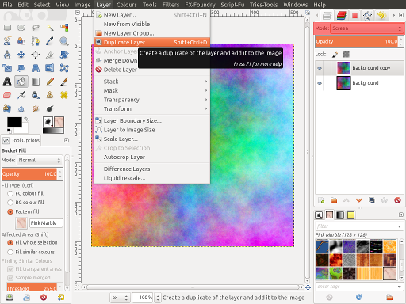
Task: Lower the layer with down arrow button
Action: 358,200
